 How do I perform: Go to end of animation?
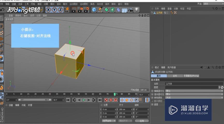tap(100, 100)
